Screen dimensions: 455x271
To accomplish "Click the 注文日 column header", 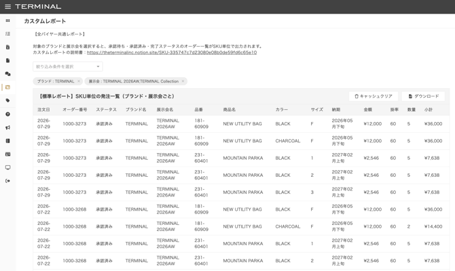I will (43, 110).
